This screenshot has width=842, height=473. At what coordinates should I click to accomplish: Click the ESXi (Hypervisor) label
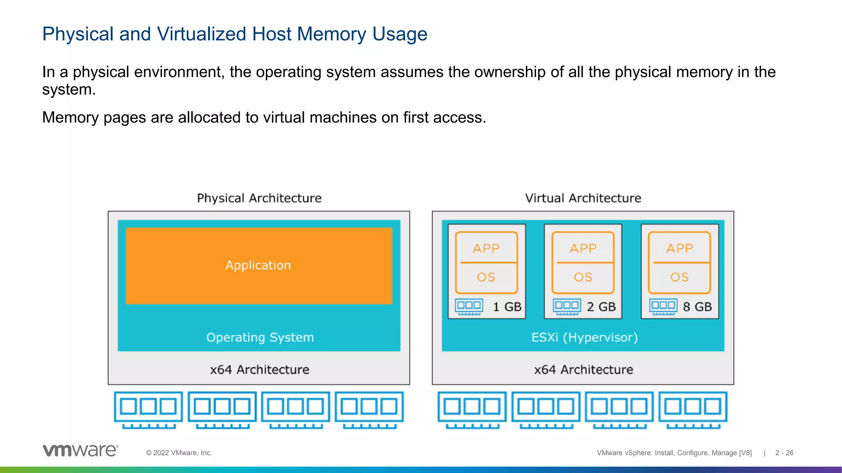pos(584,338)
